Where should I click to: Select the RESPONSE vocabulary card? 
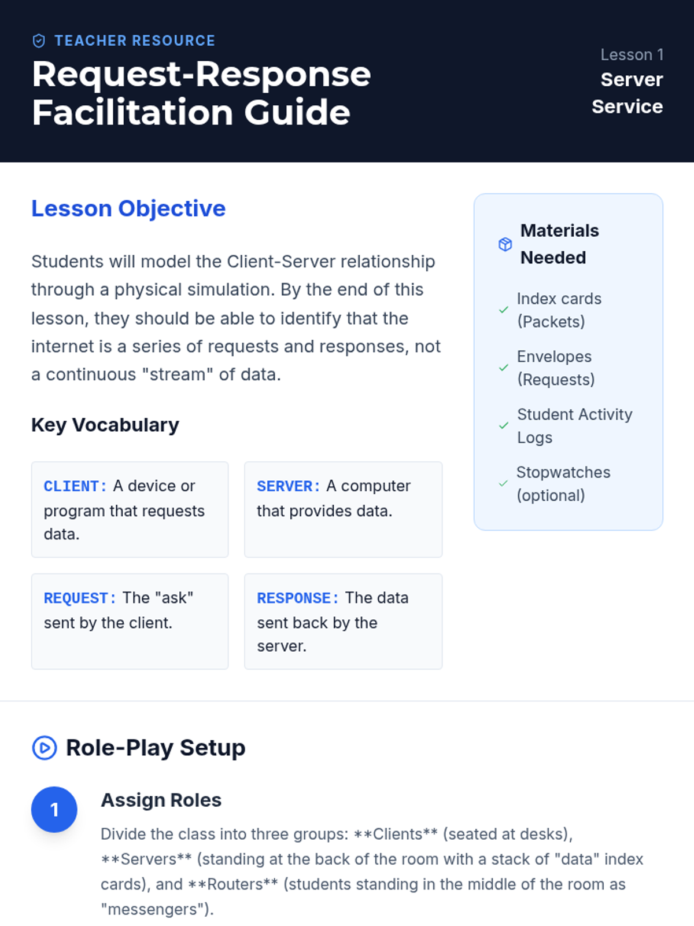tap(343, 621)
